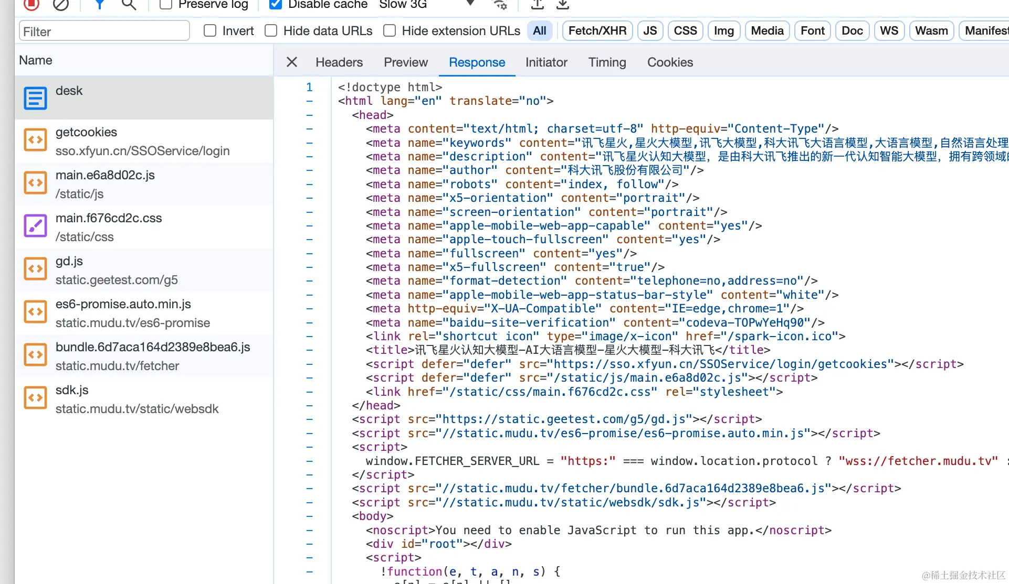Screen dimensions: 1009x584
Task: Open the network search magnifier icon
Action: [129, 4]
